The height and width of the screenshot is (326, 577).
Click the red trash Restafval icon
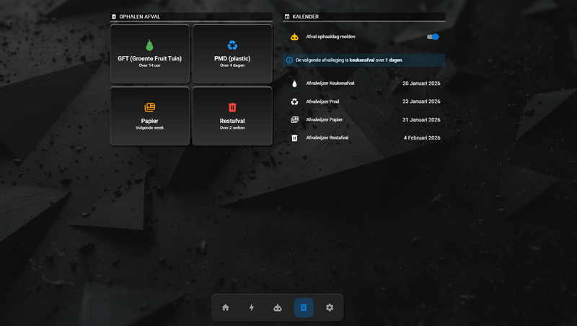click(x=232, y=107)
